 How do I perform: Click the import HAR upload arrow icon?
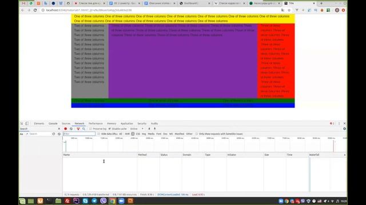[149, 129]
